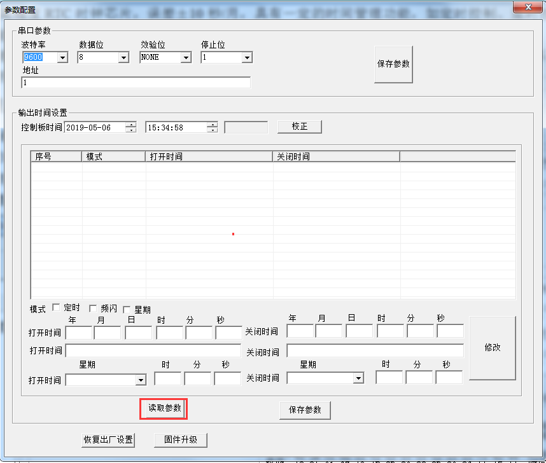Click the weekly 打开时间 秒 second field
Screen dimensions: 546x463
tap(228, 378)
